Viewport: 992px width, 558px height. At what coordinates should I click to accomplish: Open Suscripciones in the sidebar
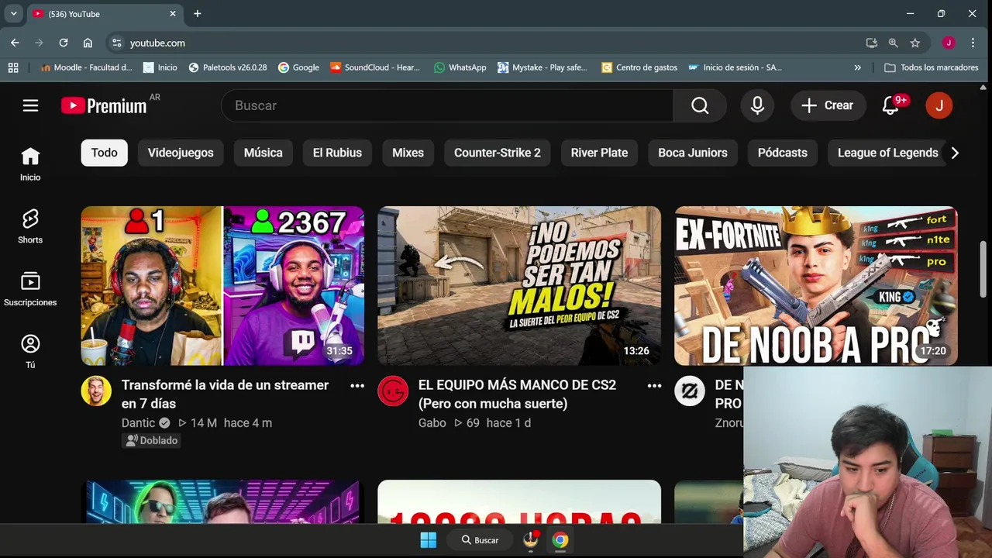30,289
